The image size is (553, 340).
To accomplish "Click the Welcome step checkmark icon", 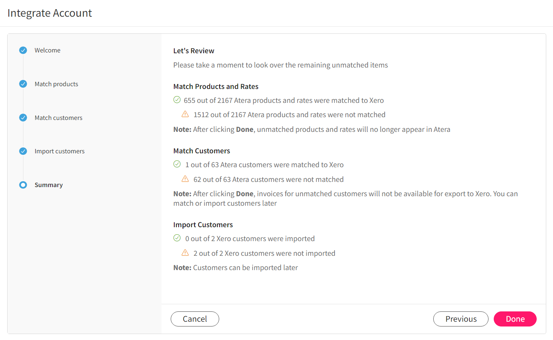I will click(x=23, y=50).
